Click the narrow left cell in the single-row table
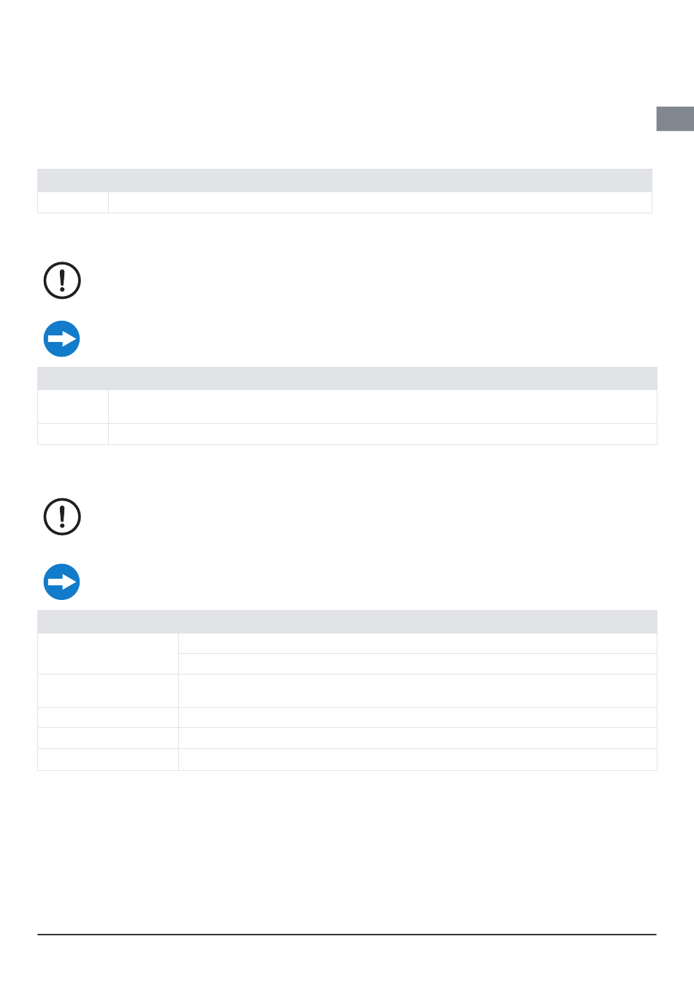The image size is (694, 985). 73,202
